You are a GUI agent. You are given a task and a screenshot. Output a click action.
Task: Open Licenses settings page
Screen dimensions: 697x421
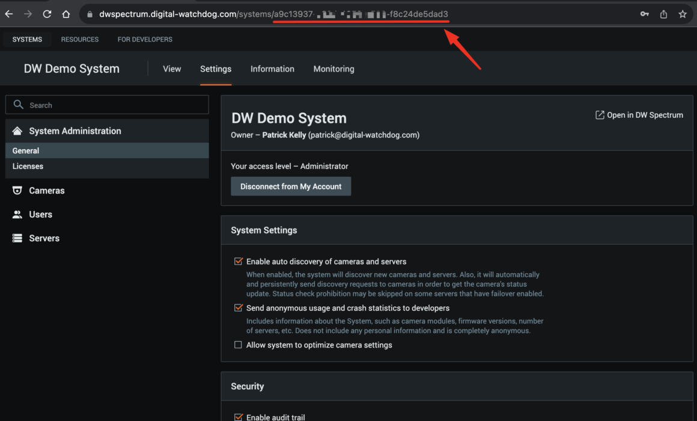tap(107, 166)
